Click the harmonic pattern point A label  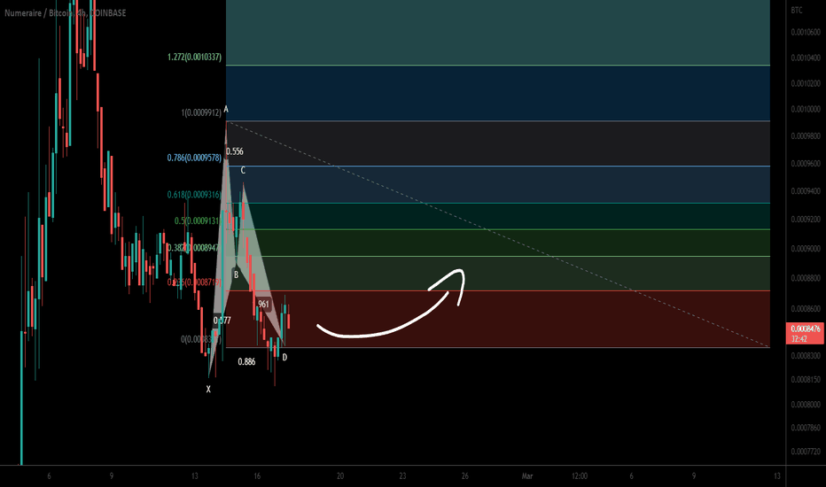(x=226, y=110)
